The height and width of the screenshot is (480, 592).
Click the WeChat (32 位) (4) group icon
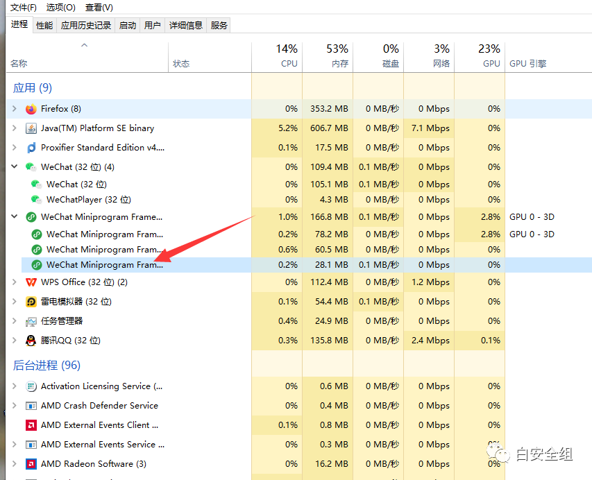click(31, 167)
